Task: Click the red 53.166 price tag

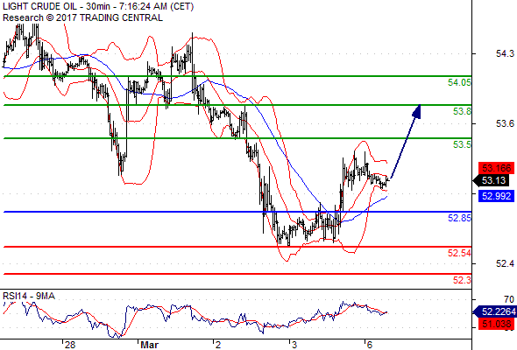Action: pos(497,168)
